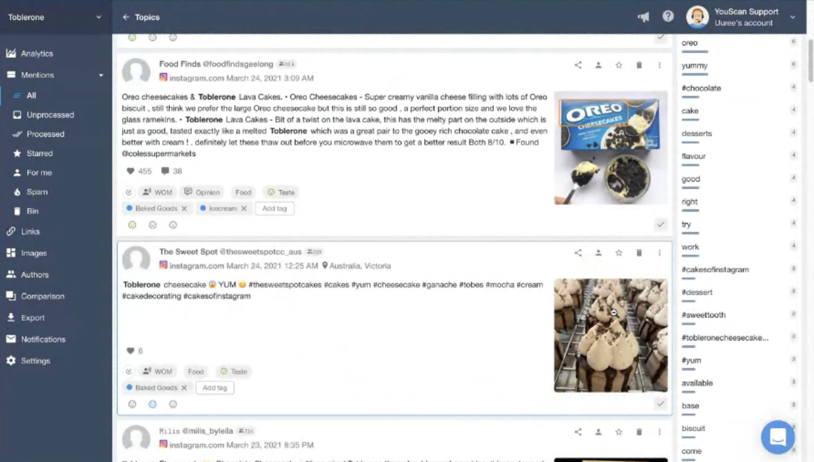The height and width of the screenshot is (462, 814).
Task: Set negative sentiment on Food Finds post
Action: pyautogui.click(x=173, y=225)
